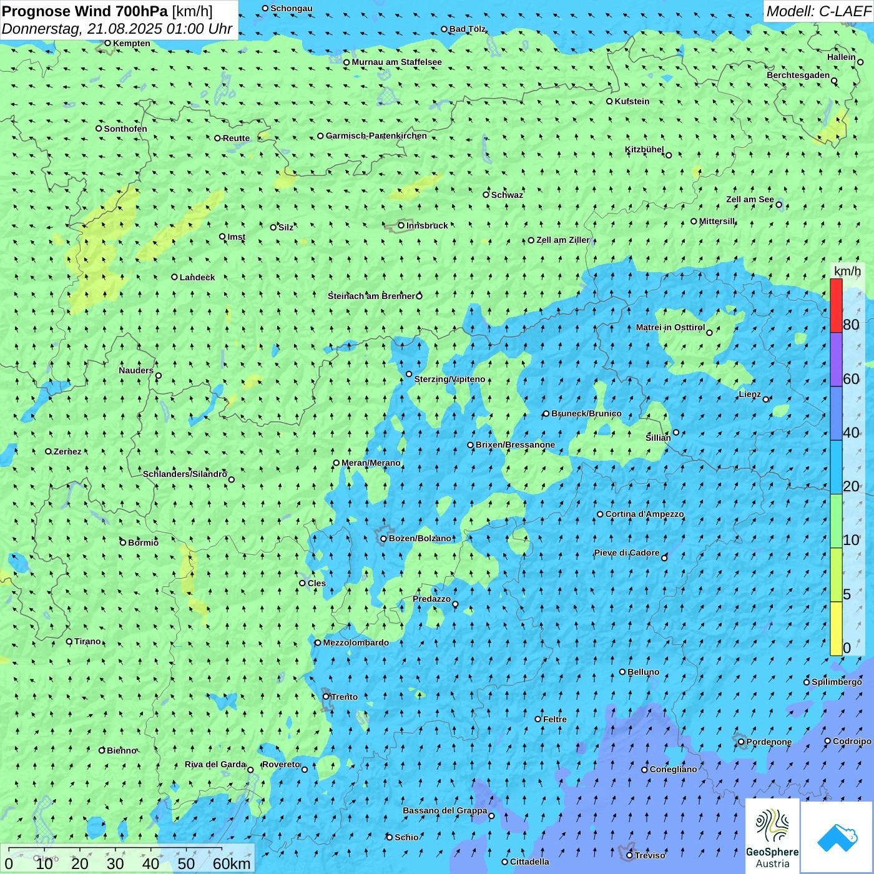Click the 'Conegliano' label
874x874 pixels.
tap(673, 769)
